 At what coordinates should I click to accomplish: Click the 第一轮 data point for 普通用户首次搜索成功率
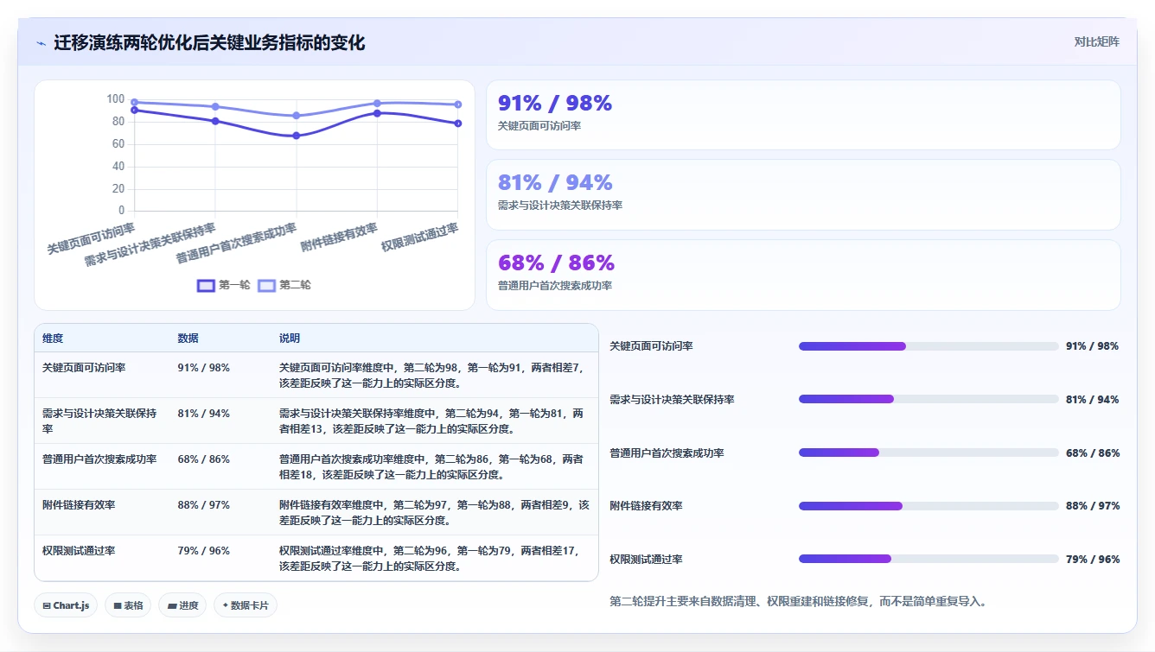click(x=297, y=136)
